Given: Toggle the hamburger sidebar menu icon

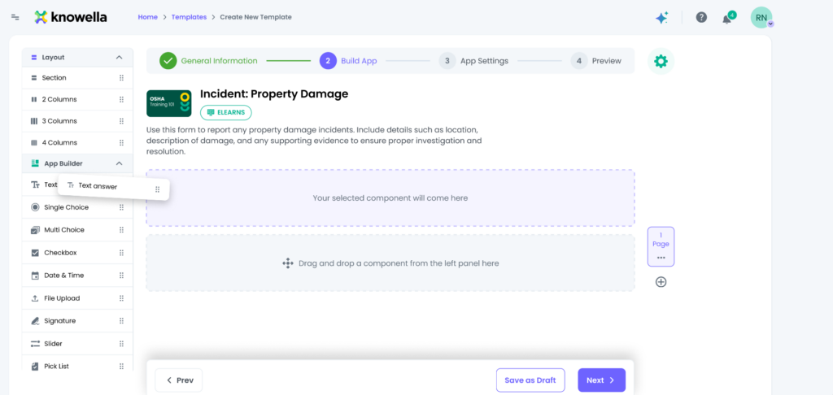Looking at the screenshot, I should click(x=15, y=17).
